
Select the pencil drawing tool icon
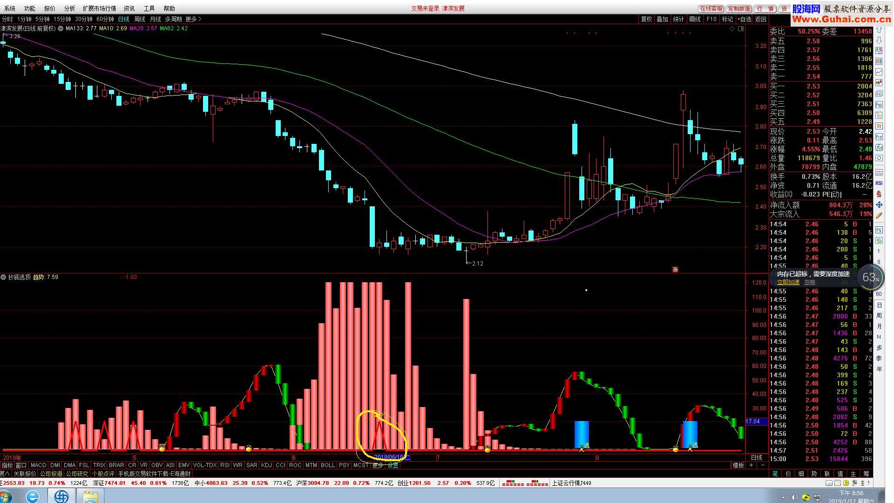coord(879,215)
